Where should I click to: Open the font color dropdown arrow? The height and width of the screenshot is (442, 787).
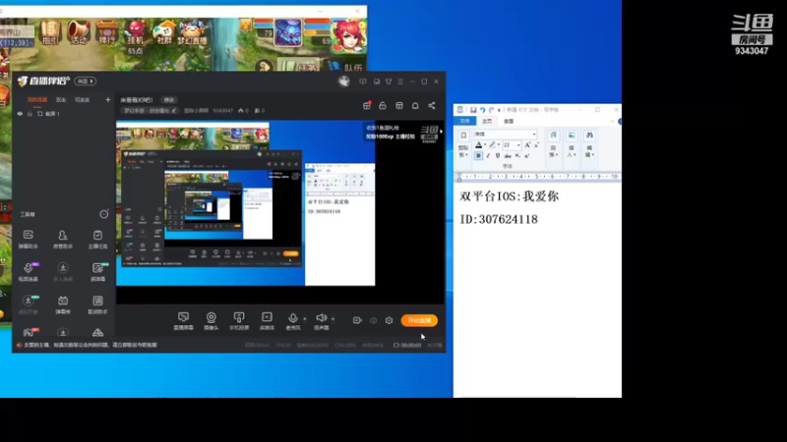[x=485, y=145]
